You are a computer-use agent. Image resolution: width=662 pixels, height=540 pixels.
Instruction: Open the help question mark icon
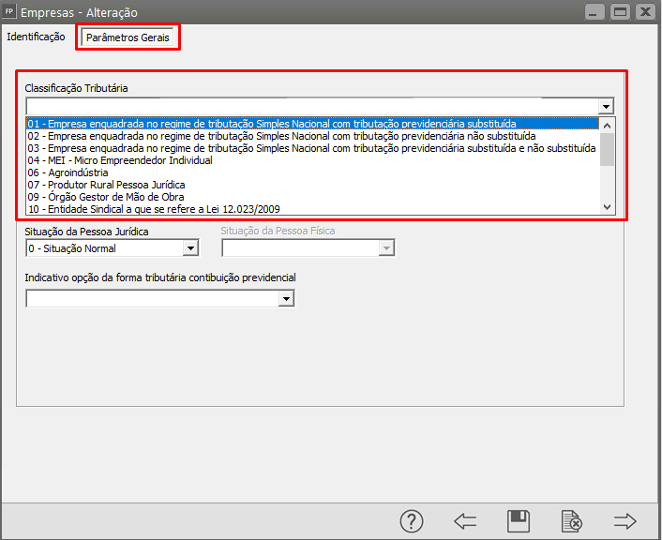[412, 521]
